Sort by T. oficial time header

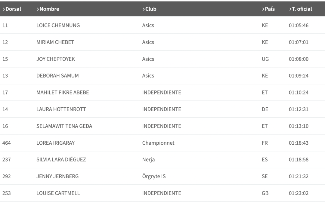click(x=300, y=9)
